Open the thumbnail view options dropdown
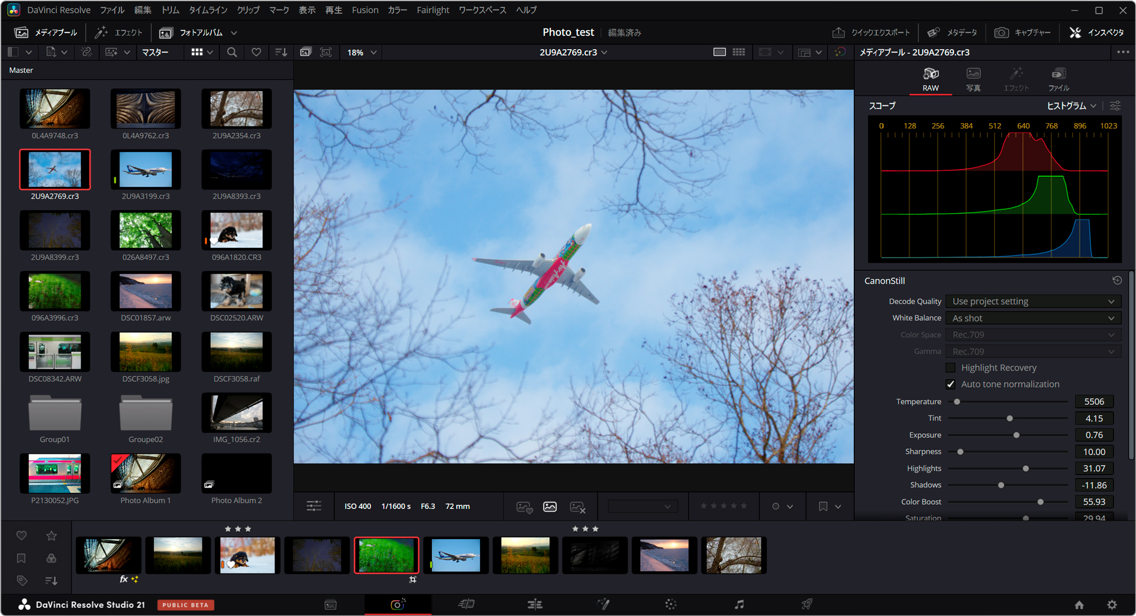The width and height of the screenshot is (1136, 616). (202, 52)
